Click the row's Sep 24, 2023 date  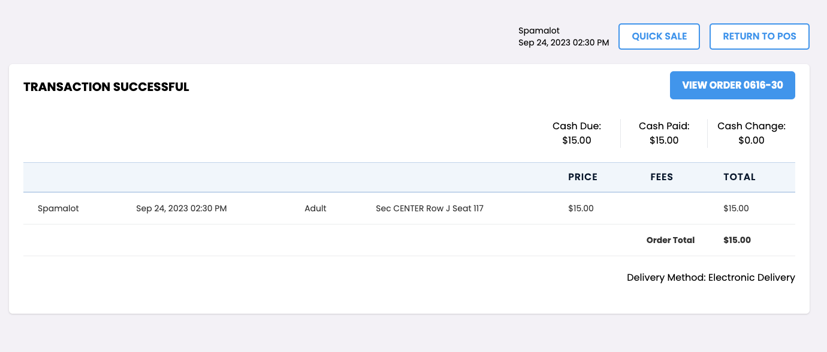[x=182, y=208]
